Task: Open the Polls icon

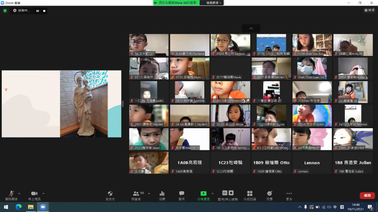Action: coord(162,195)
